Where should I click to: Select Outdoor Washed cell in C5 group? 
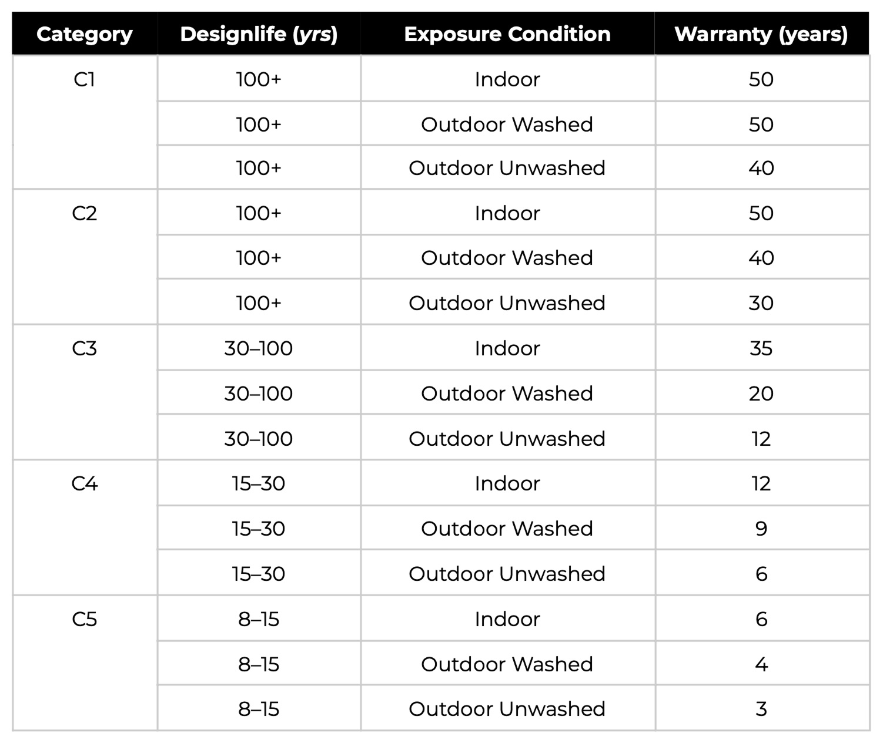click(x=507, y=664)
